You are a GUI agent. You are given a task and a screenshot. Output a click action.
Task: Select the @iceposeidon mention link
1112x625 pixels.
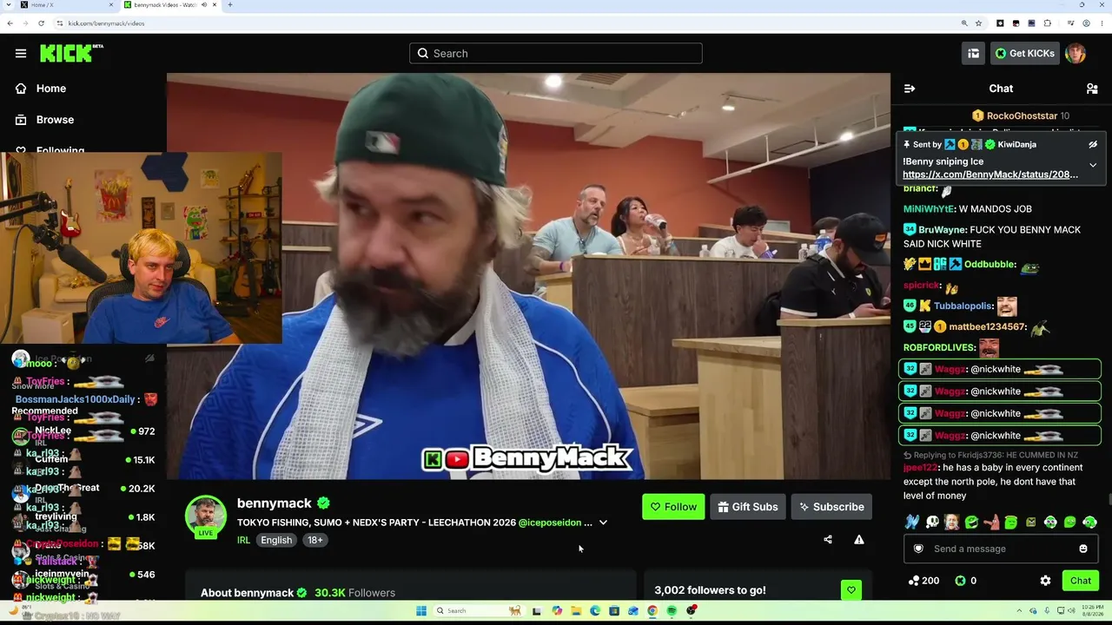point(550,523)
